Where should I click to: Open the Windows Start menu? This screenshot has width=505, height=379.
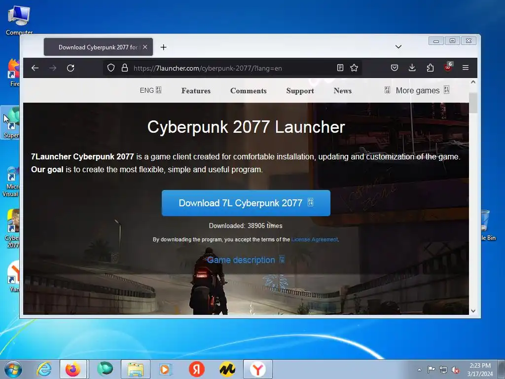tap(13, 369)
